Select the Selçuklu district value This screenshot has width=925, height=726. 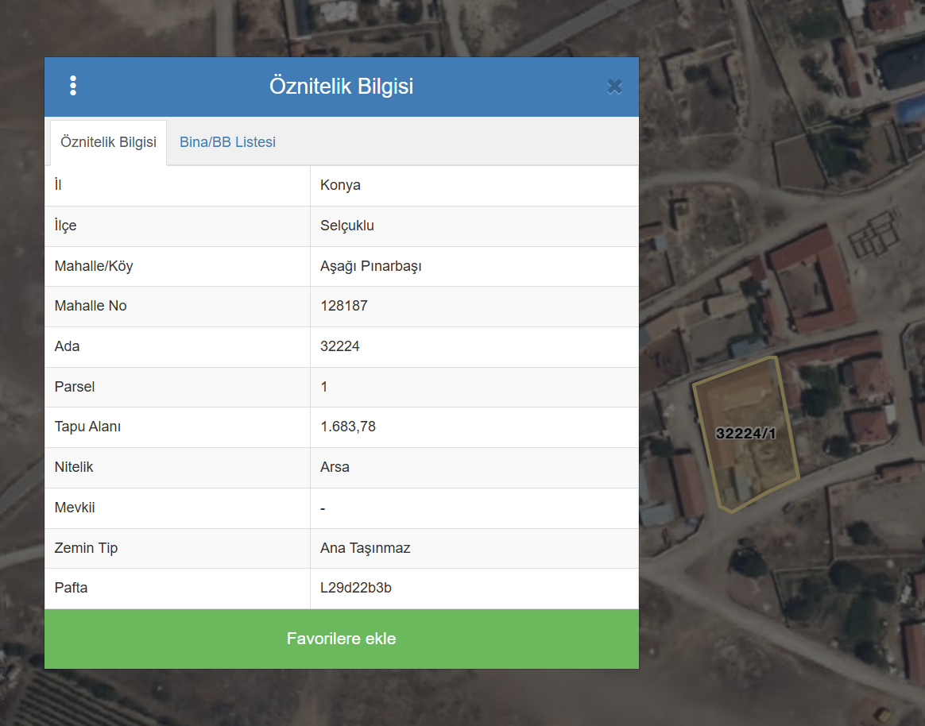[x=346, y=226]
